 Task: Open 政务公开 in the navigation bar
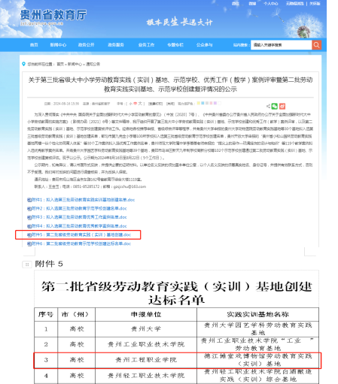[x=86, y=45]
